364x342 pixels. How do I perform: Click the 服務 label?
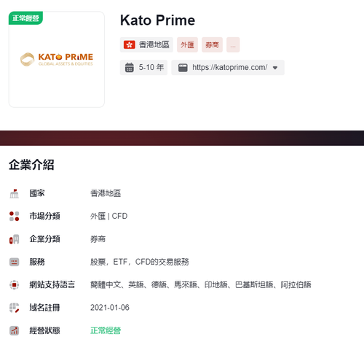point(37,262)
